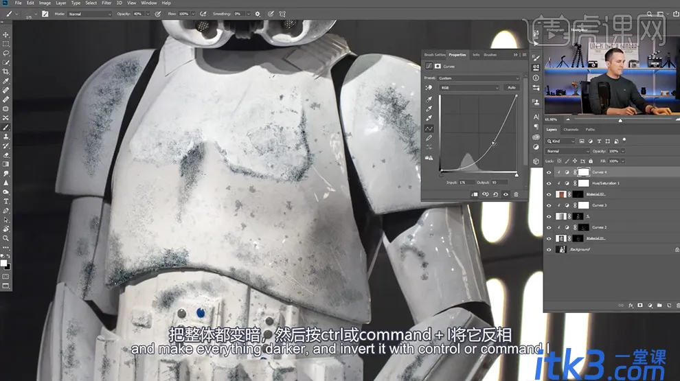Click the Auto button in Curves
Image resolution: width=680 pixels, height=381 pixels.
512,88
